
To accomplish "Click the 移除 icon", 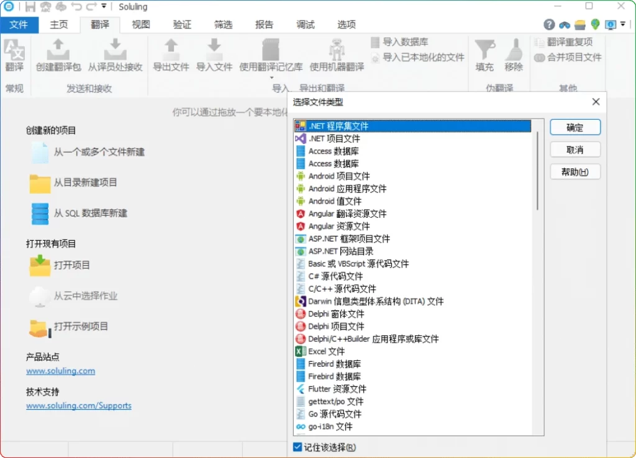I will (x=514, y=53).
